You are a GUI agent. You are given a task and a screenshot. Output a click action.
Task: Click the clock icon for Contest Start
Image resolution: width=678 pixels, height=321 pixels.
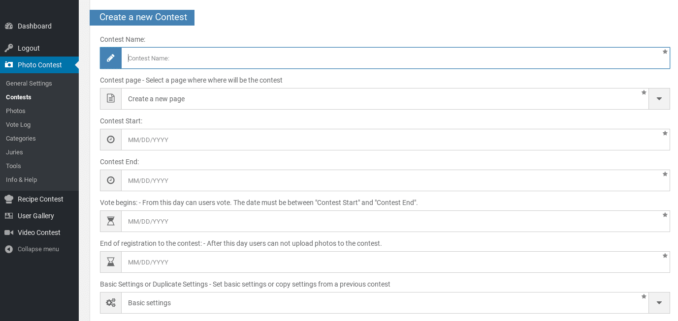pos(110,139)
